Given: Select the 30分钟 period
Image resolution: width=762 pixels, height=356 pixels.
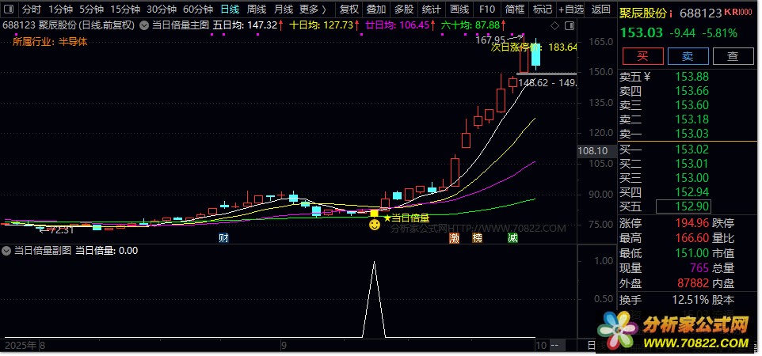Looking at the screenshot, I should (162, 9).
